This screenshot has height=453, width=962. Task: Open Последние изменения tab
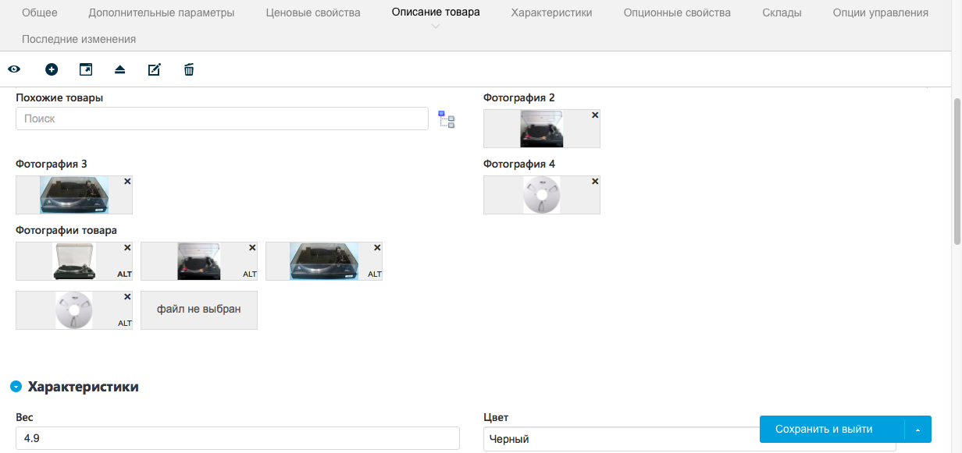tap(79, 39)
